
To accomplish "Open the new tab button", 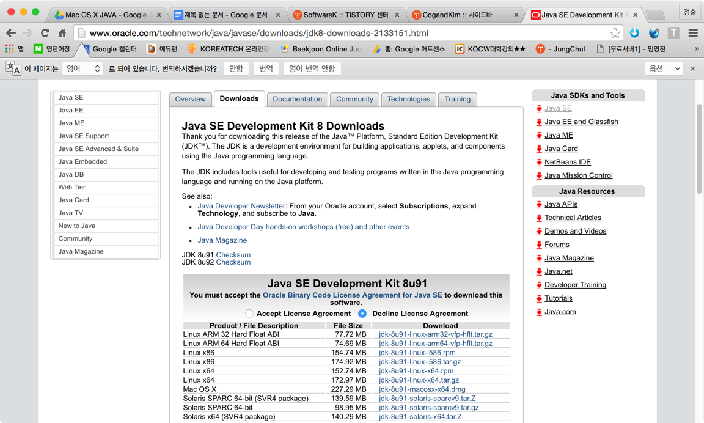I will (655, 15).
